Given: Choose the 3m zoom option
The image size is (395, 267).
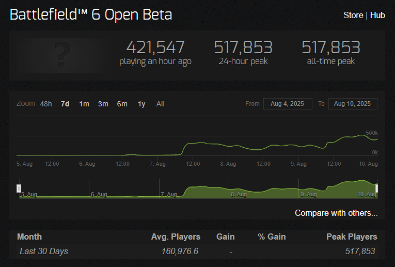Looking at the screenshot, I should coord(103,104).
